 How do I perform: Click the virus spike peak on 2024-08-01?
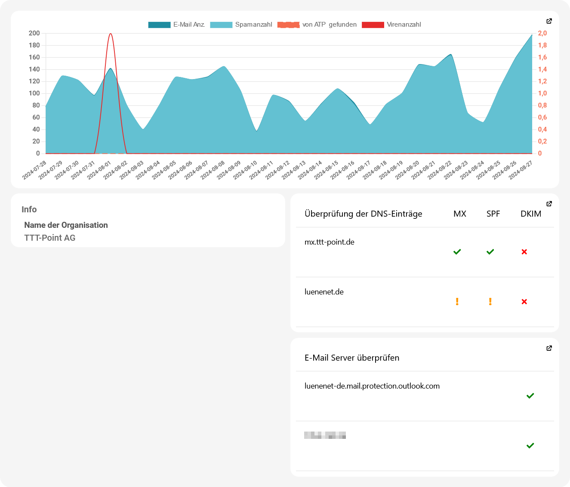pos(111,34)
